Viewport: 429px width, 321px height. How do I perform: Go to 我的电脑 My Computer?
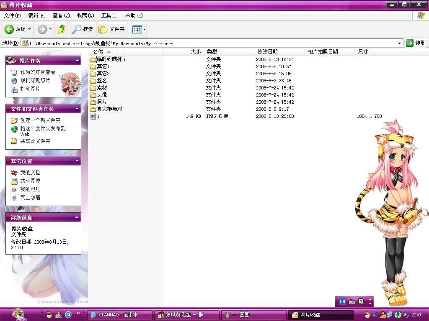pyautogui.click(x=30, y=189)
